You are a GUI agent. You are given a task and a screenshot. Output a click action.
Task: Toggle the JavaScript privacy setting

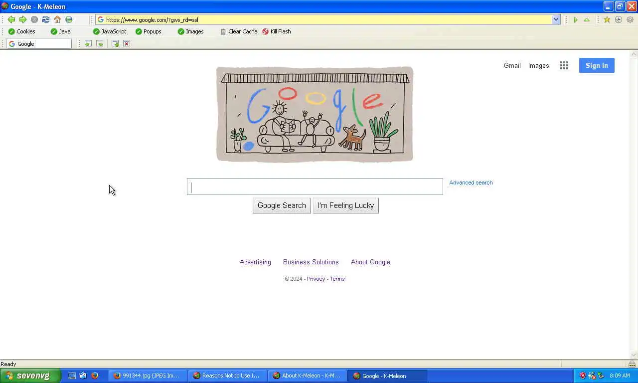pyautogui.click(x=110, y=31)
